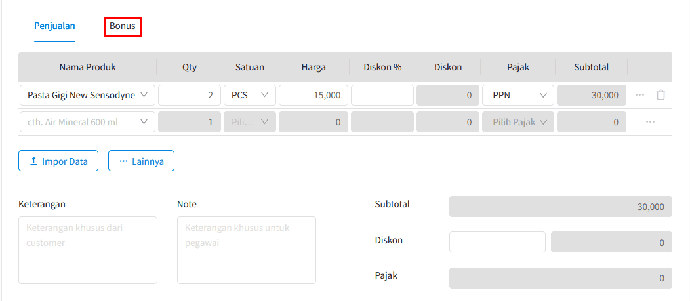Click the Harga field showing 15,000
The height and width of the screenshot is (301, 690).
tap(314, 95)
